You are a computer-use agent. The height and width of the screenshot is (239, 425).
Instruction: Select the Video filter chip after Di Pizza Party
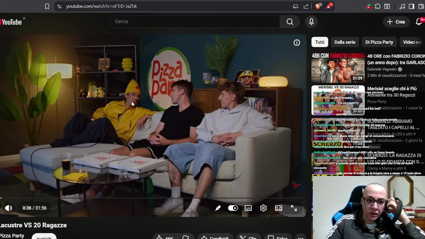tap(412, 42)
